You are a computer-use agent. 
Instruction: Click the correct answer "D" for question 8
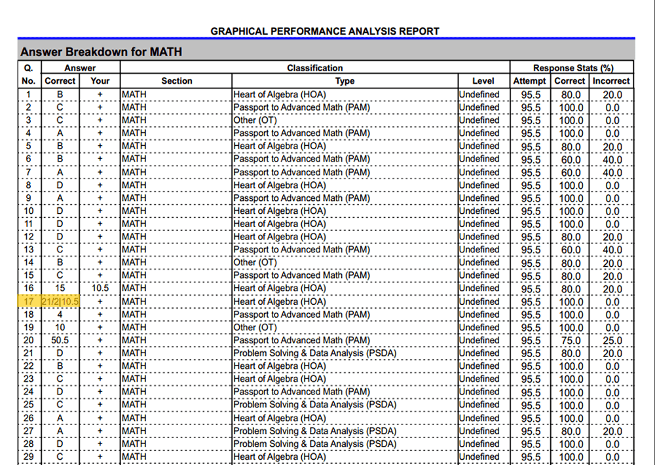(x=60, y=185)
